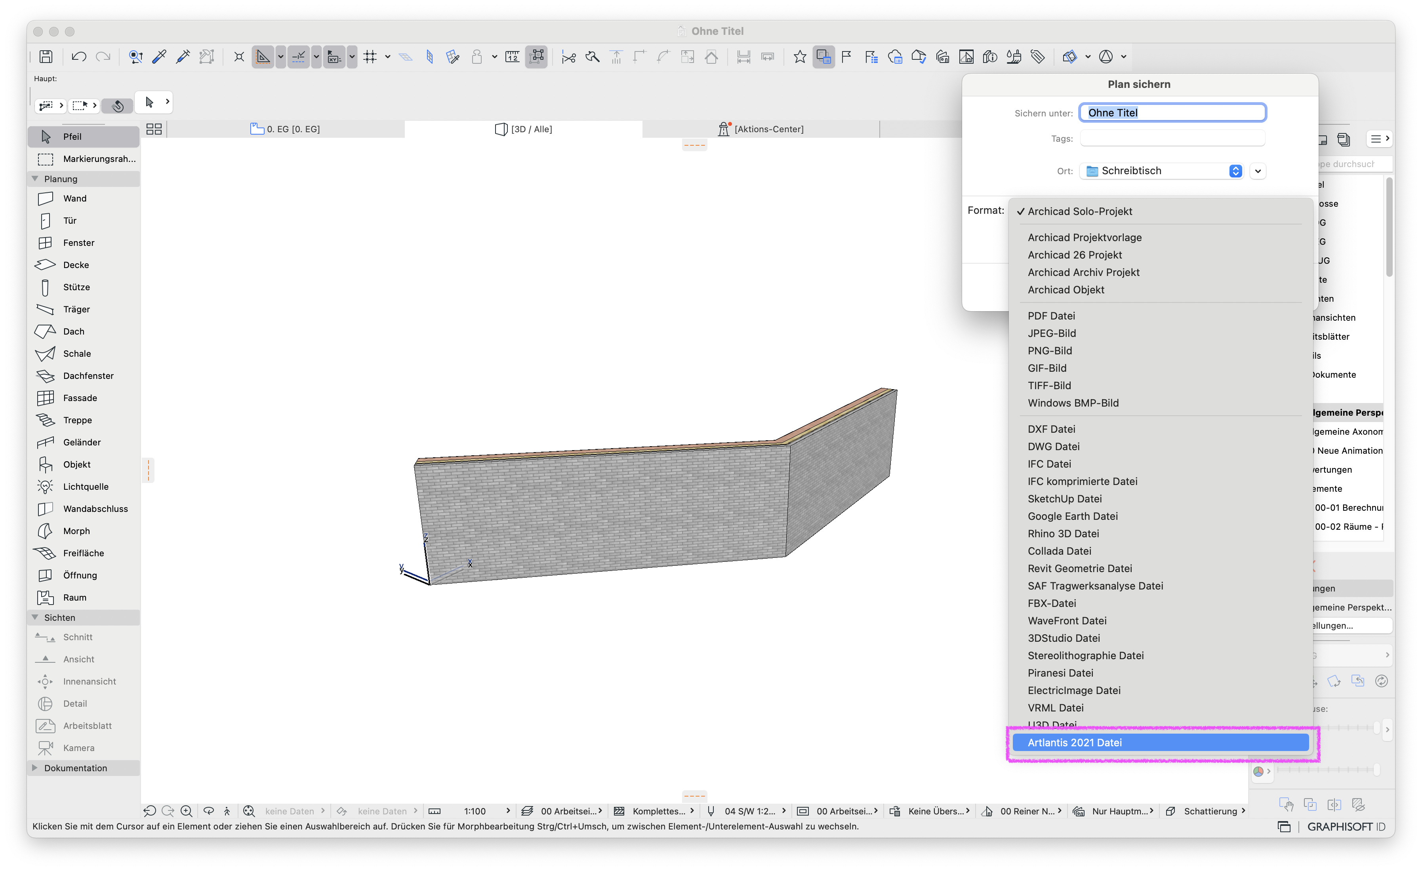Screen dimensions: 1422x871
Task: Select the Träger tool
Action: 84,310
